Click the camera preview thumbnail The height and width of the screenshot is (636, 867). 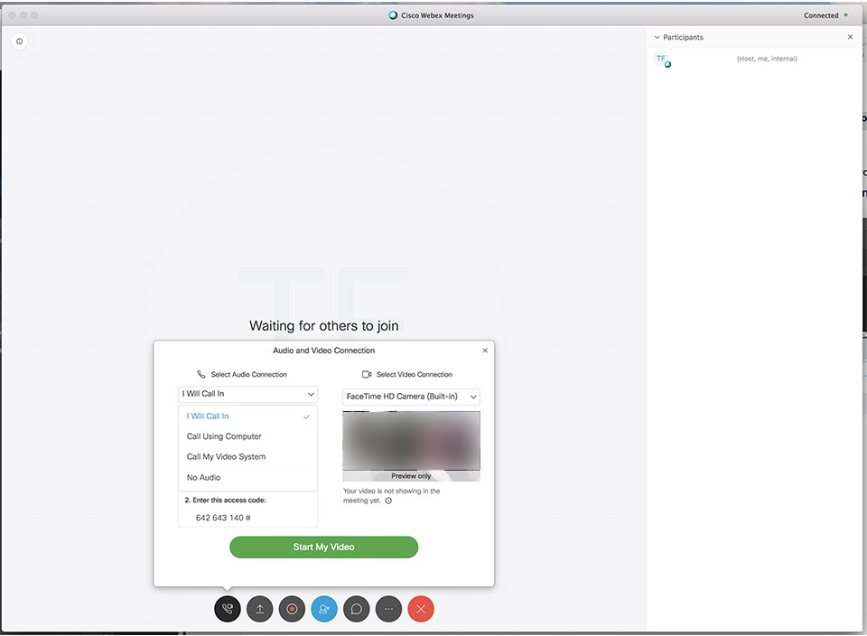pos(411,443)
